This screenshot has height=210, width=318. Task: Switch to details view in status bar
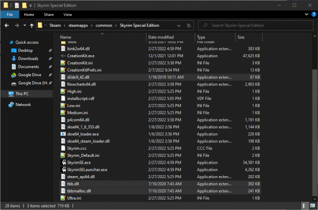[305, 206]
